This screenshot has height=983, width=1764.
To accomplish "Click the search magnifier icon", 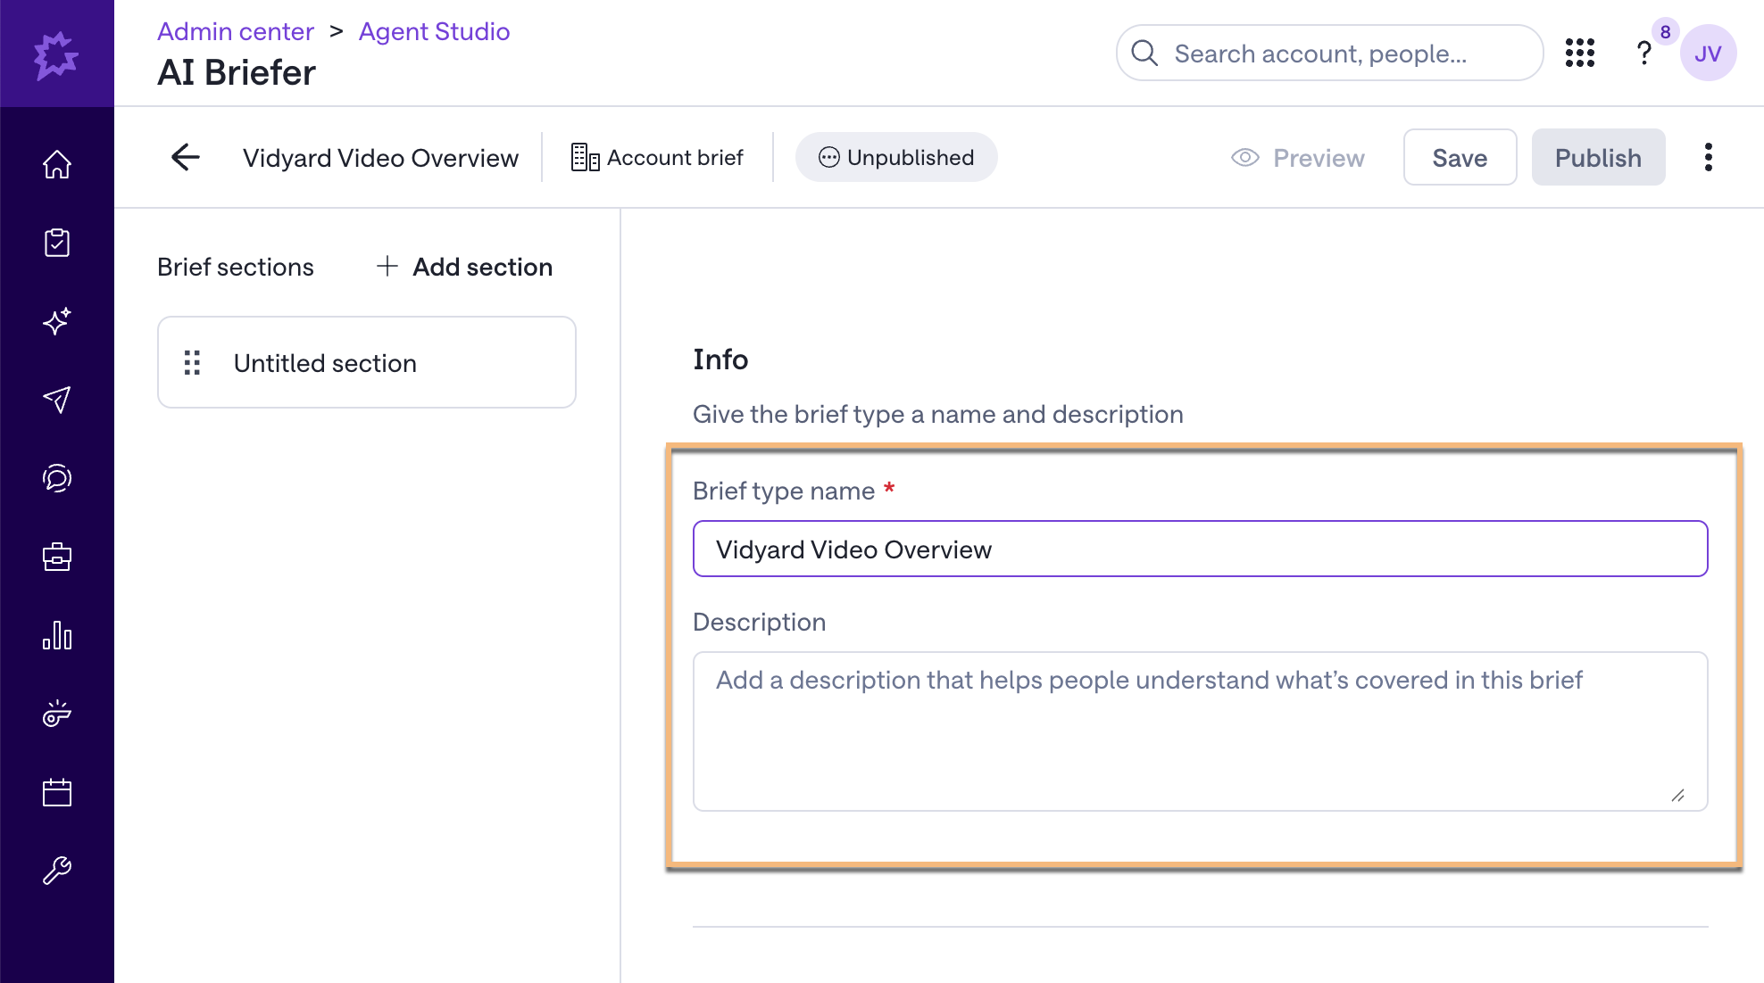I will 1144,54.
